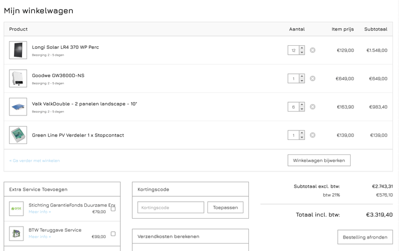Screen dimensions: 399x251
Task: Click Valk ValkDouble quantity field showing 6
Action: pos(293,107)
